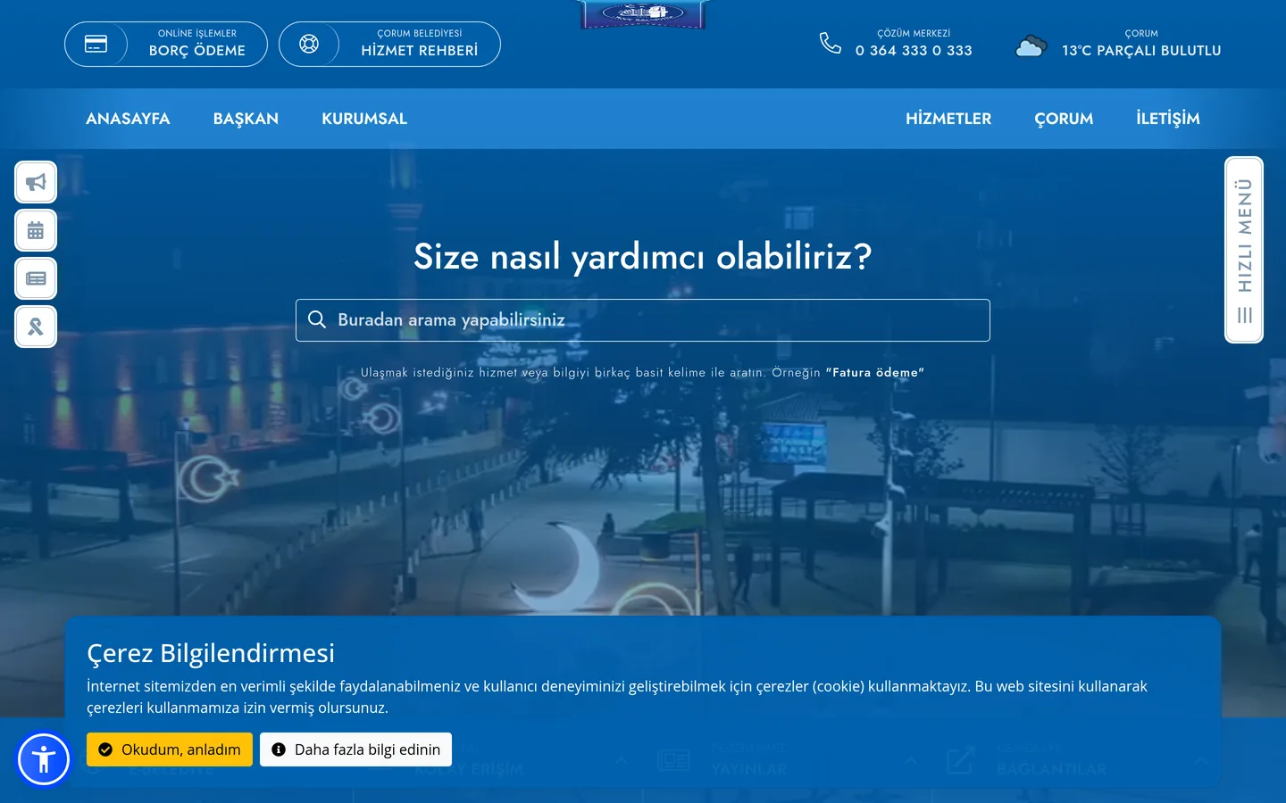
Task: Open the Çorum menu
Action: click(x=1064, y=119)
